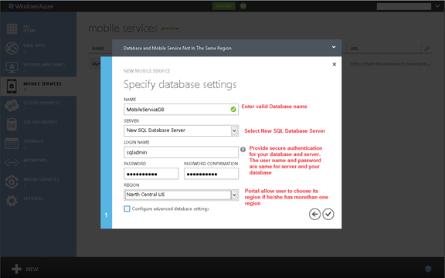Open Media Services play icon
The image size is (445, 278).
coord(12,181)
